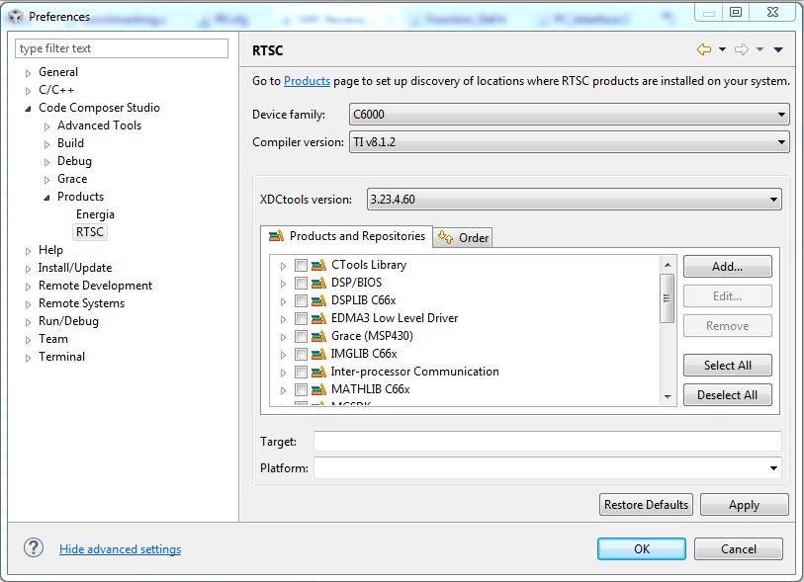
Task: Click the CTools Library product icon
Action: pos(319,265)
